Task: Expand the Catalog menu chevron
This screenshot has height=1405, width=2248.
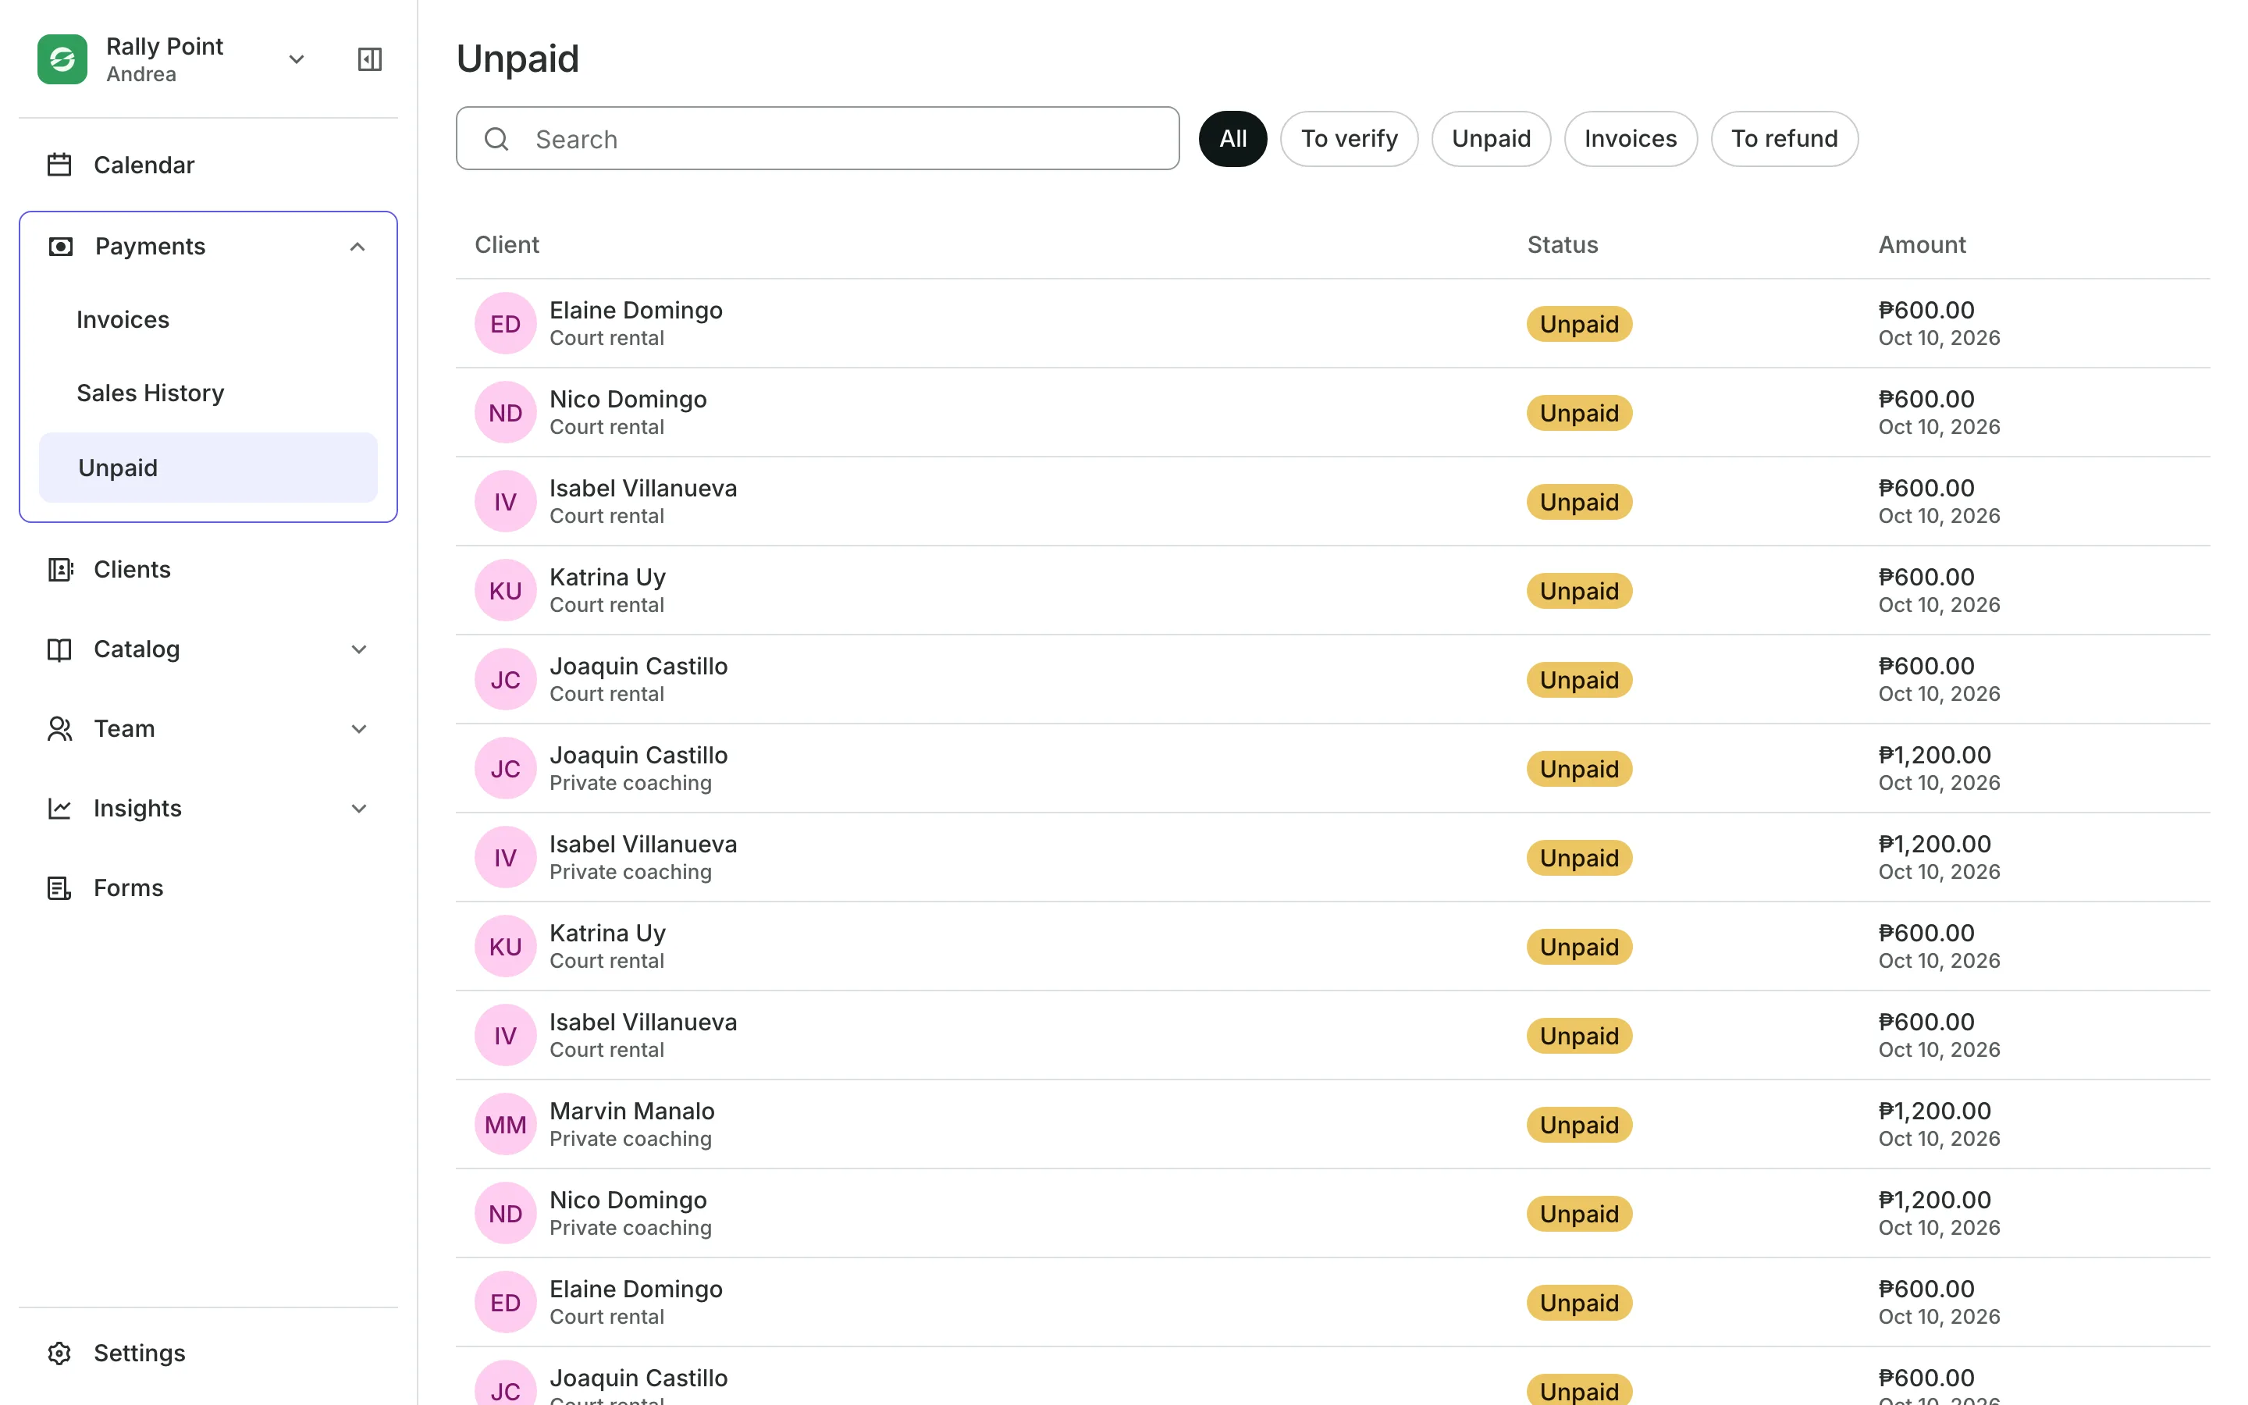Action: 358,649
